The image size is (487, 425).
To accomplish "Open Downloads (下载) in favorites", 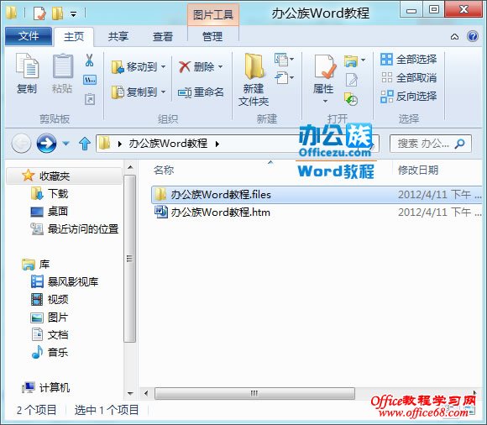I will pos(50,194).
